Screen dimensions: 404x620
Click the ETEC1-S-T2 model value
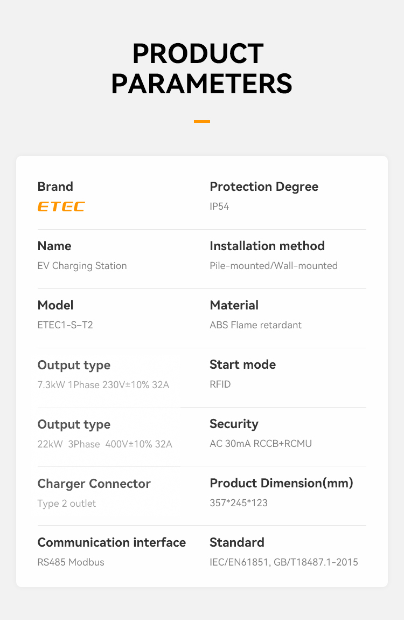click(65, 325)
